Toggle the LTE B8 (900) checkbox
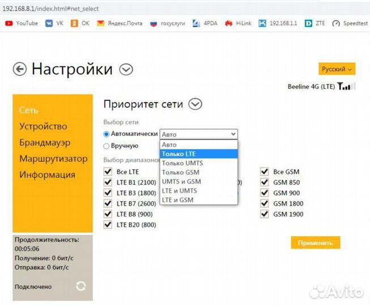 coord(108,214)
